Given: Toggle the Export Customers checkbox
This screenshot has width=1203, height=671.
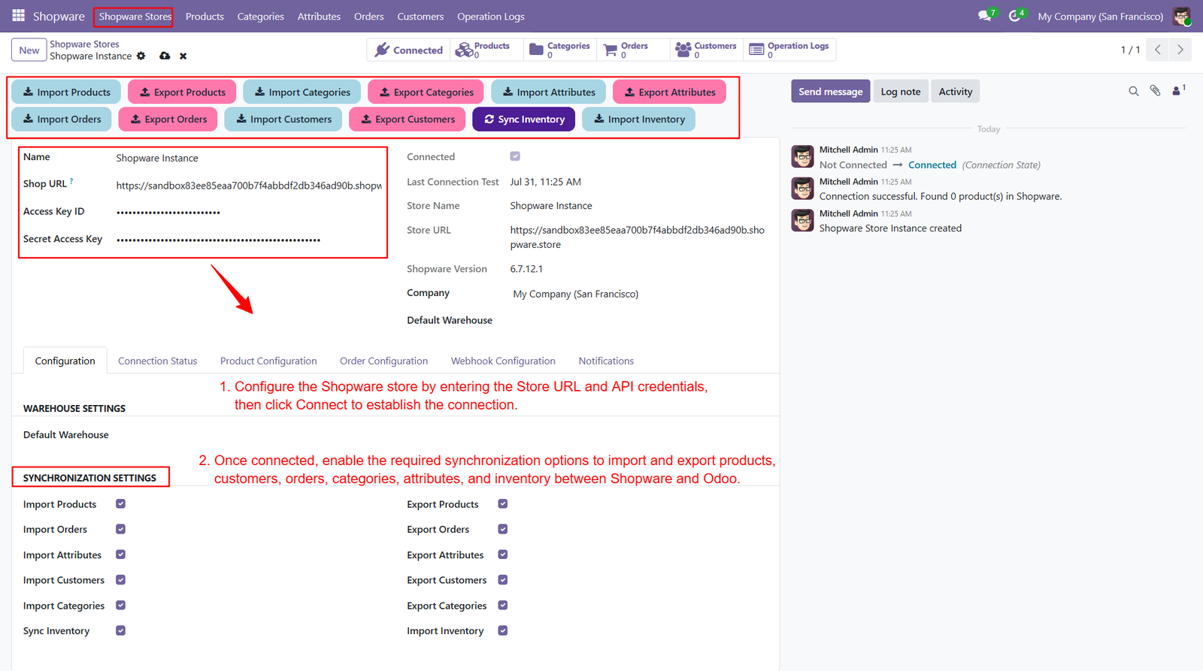Looking at the screenshot, I should pos(503,580).
